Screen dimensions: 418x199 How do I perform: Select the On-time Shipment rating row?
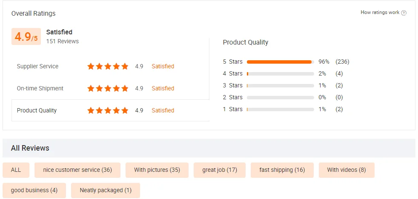[40, 88]
